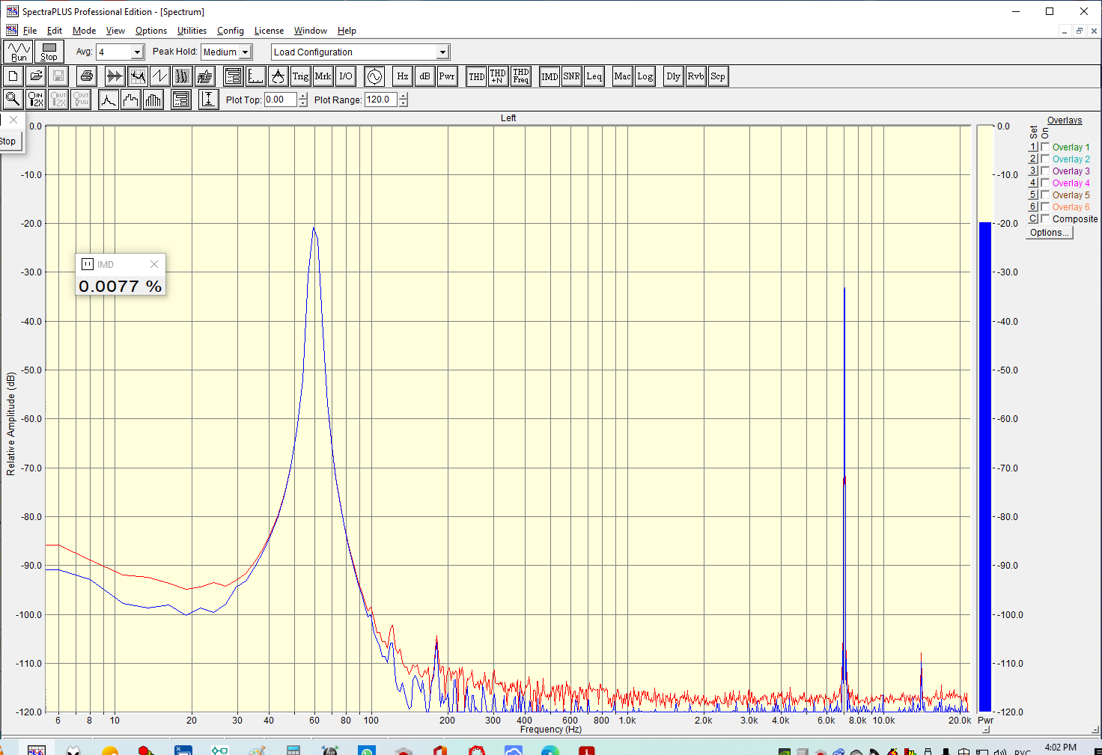Enable the Overlay 1 checkbox
This screenshot has width=1102, height=755.
coord(1045,147)
